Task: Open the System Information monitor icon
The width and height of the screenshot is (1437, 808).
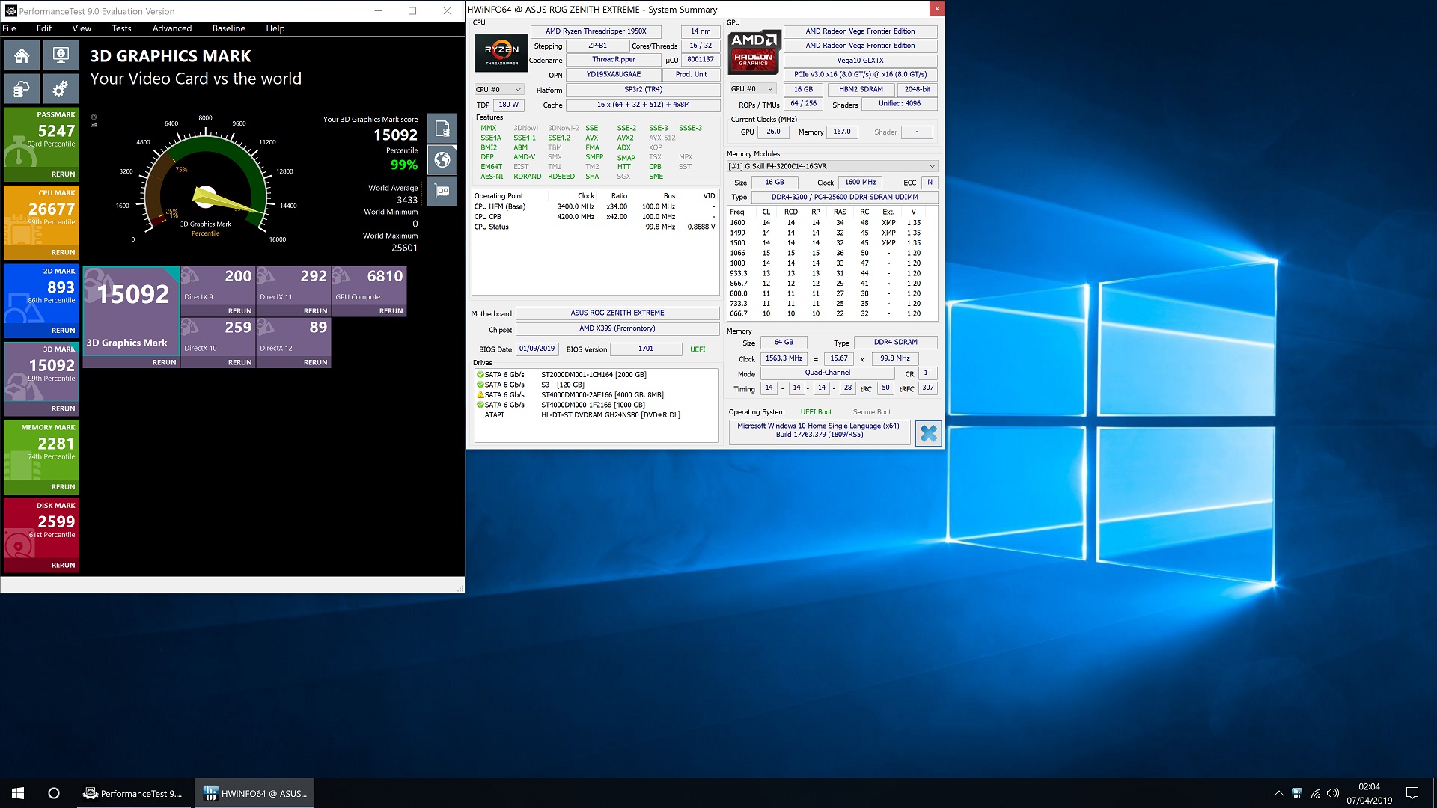Action: (61, 55)
